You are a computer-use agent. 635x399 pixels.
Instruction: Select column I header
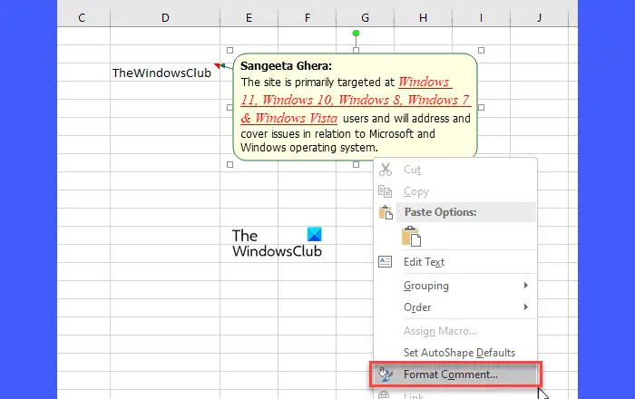(x=481, y=18)
